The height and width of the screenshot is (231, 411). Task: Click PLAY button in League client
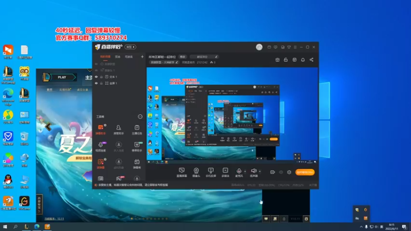(62, 78)
